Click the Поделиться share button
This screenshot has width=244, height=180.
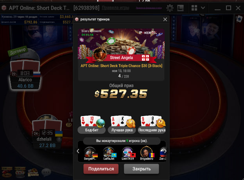(x=101, y=169)
